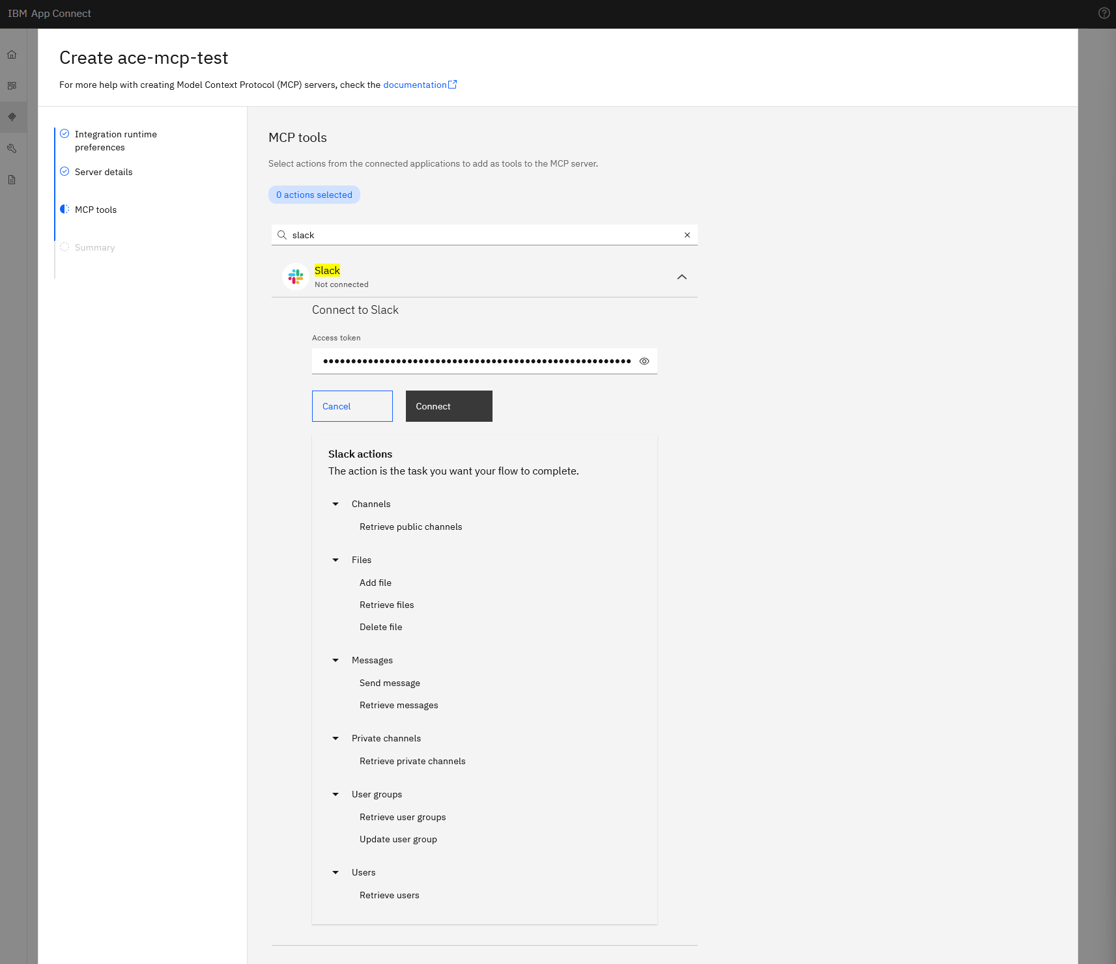Select the diamond-shaped sidebar icon
Viewport: 1116px width, 964px height.
pyautogui.click(x=12, y=117)
